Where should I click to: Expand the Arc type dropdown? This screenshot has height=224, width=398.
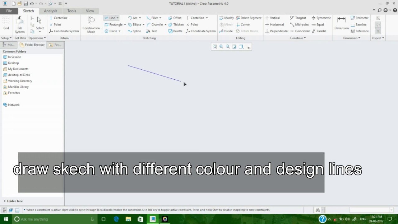coord(140,18)
